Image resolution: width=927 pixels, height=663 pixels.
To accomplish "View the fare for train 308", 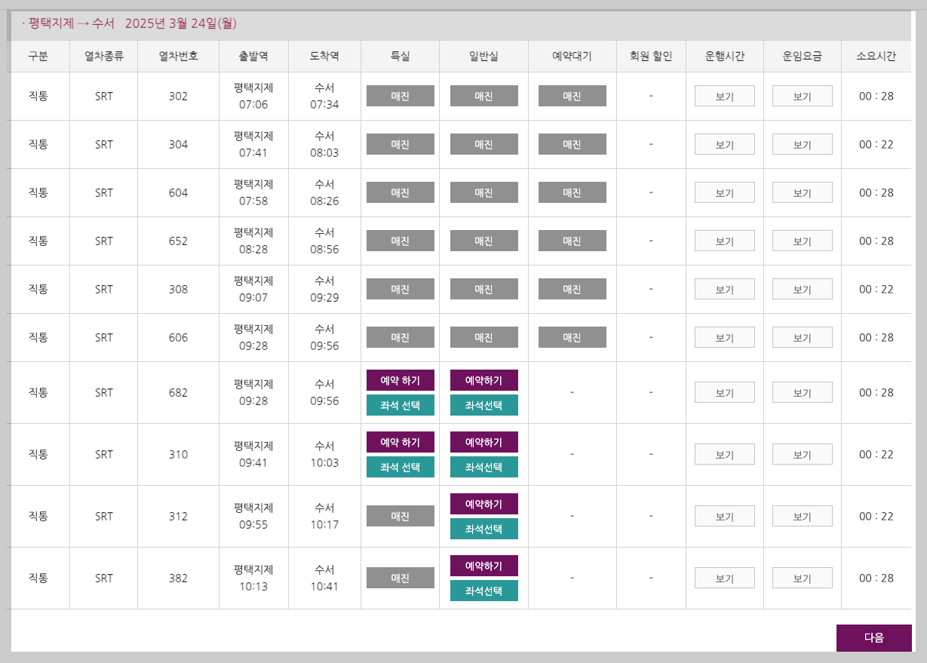I will (x=802, y=289).
